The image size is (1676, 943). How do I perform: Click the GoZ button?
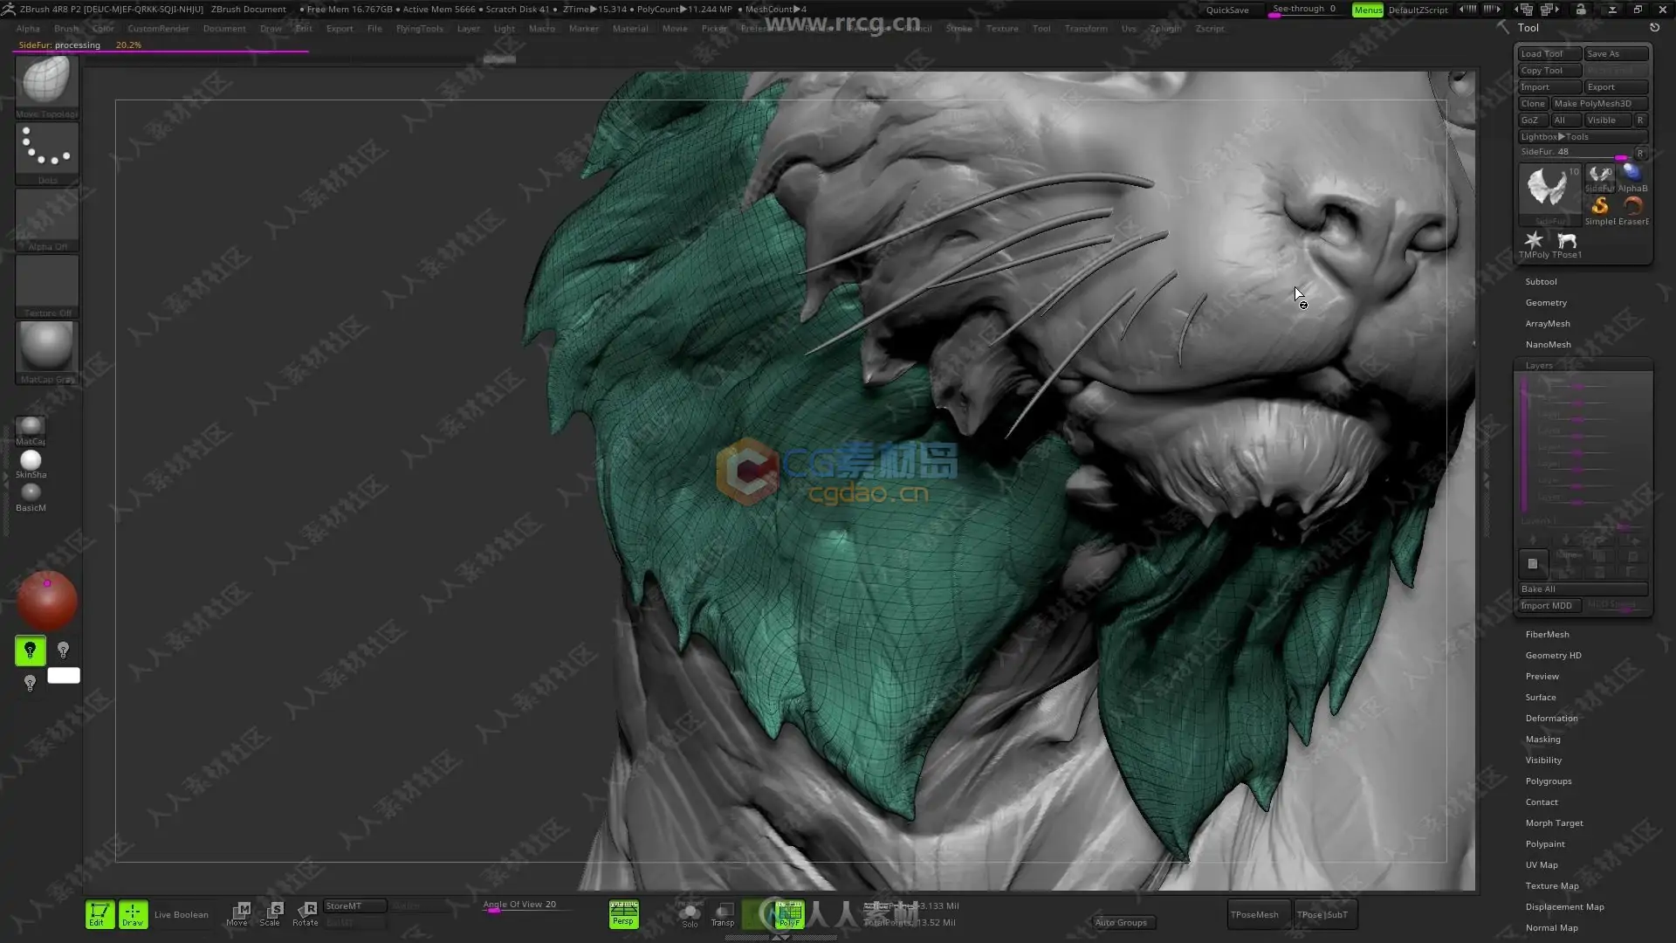pos(1532,120)
